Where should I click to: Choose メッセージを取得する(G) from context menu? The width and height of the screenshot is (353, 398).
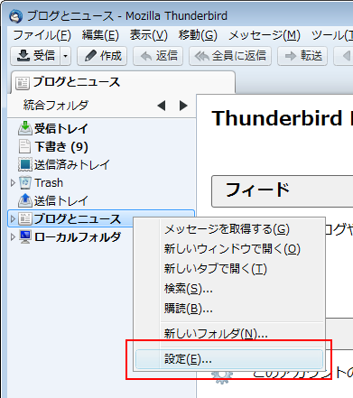point(229,229)
